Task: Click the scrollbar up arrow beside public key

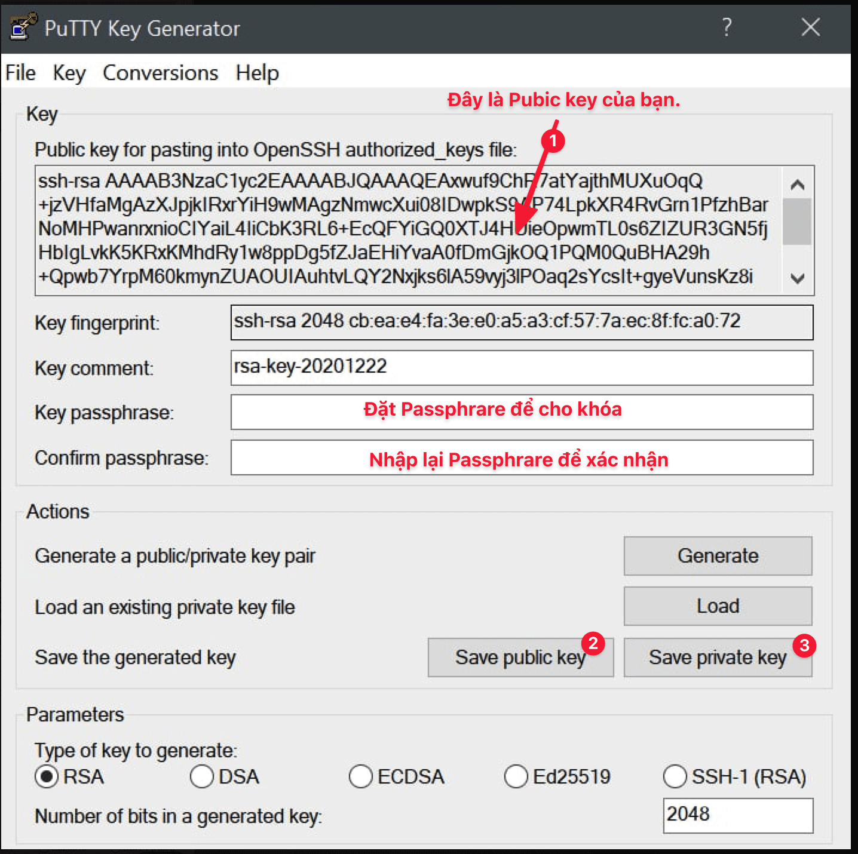Action: click(796, 185)
